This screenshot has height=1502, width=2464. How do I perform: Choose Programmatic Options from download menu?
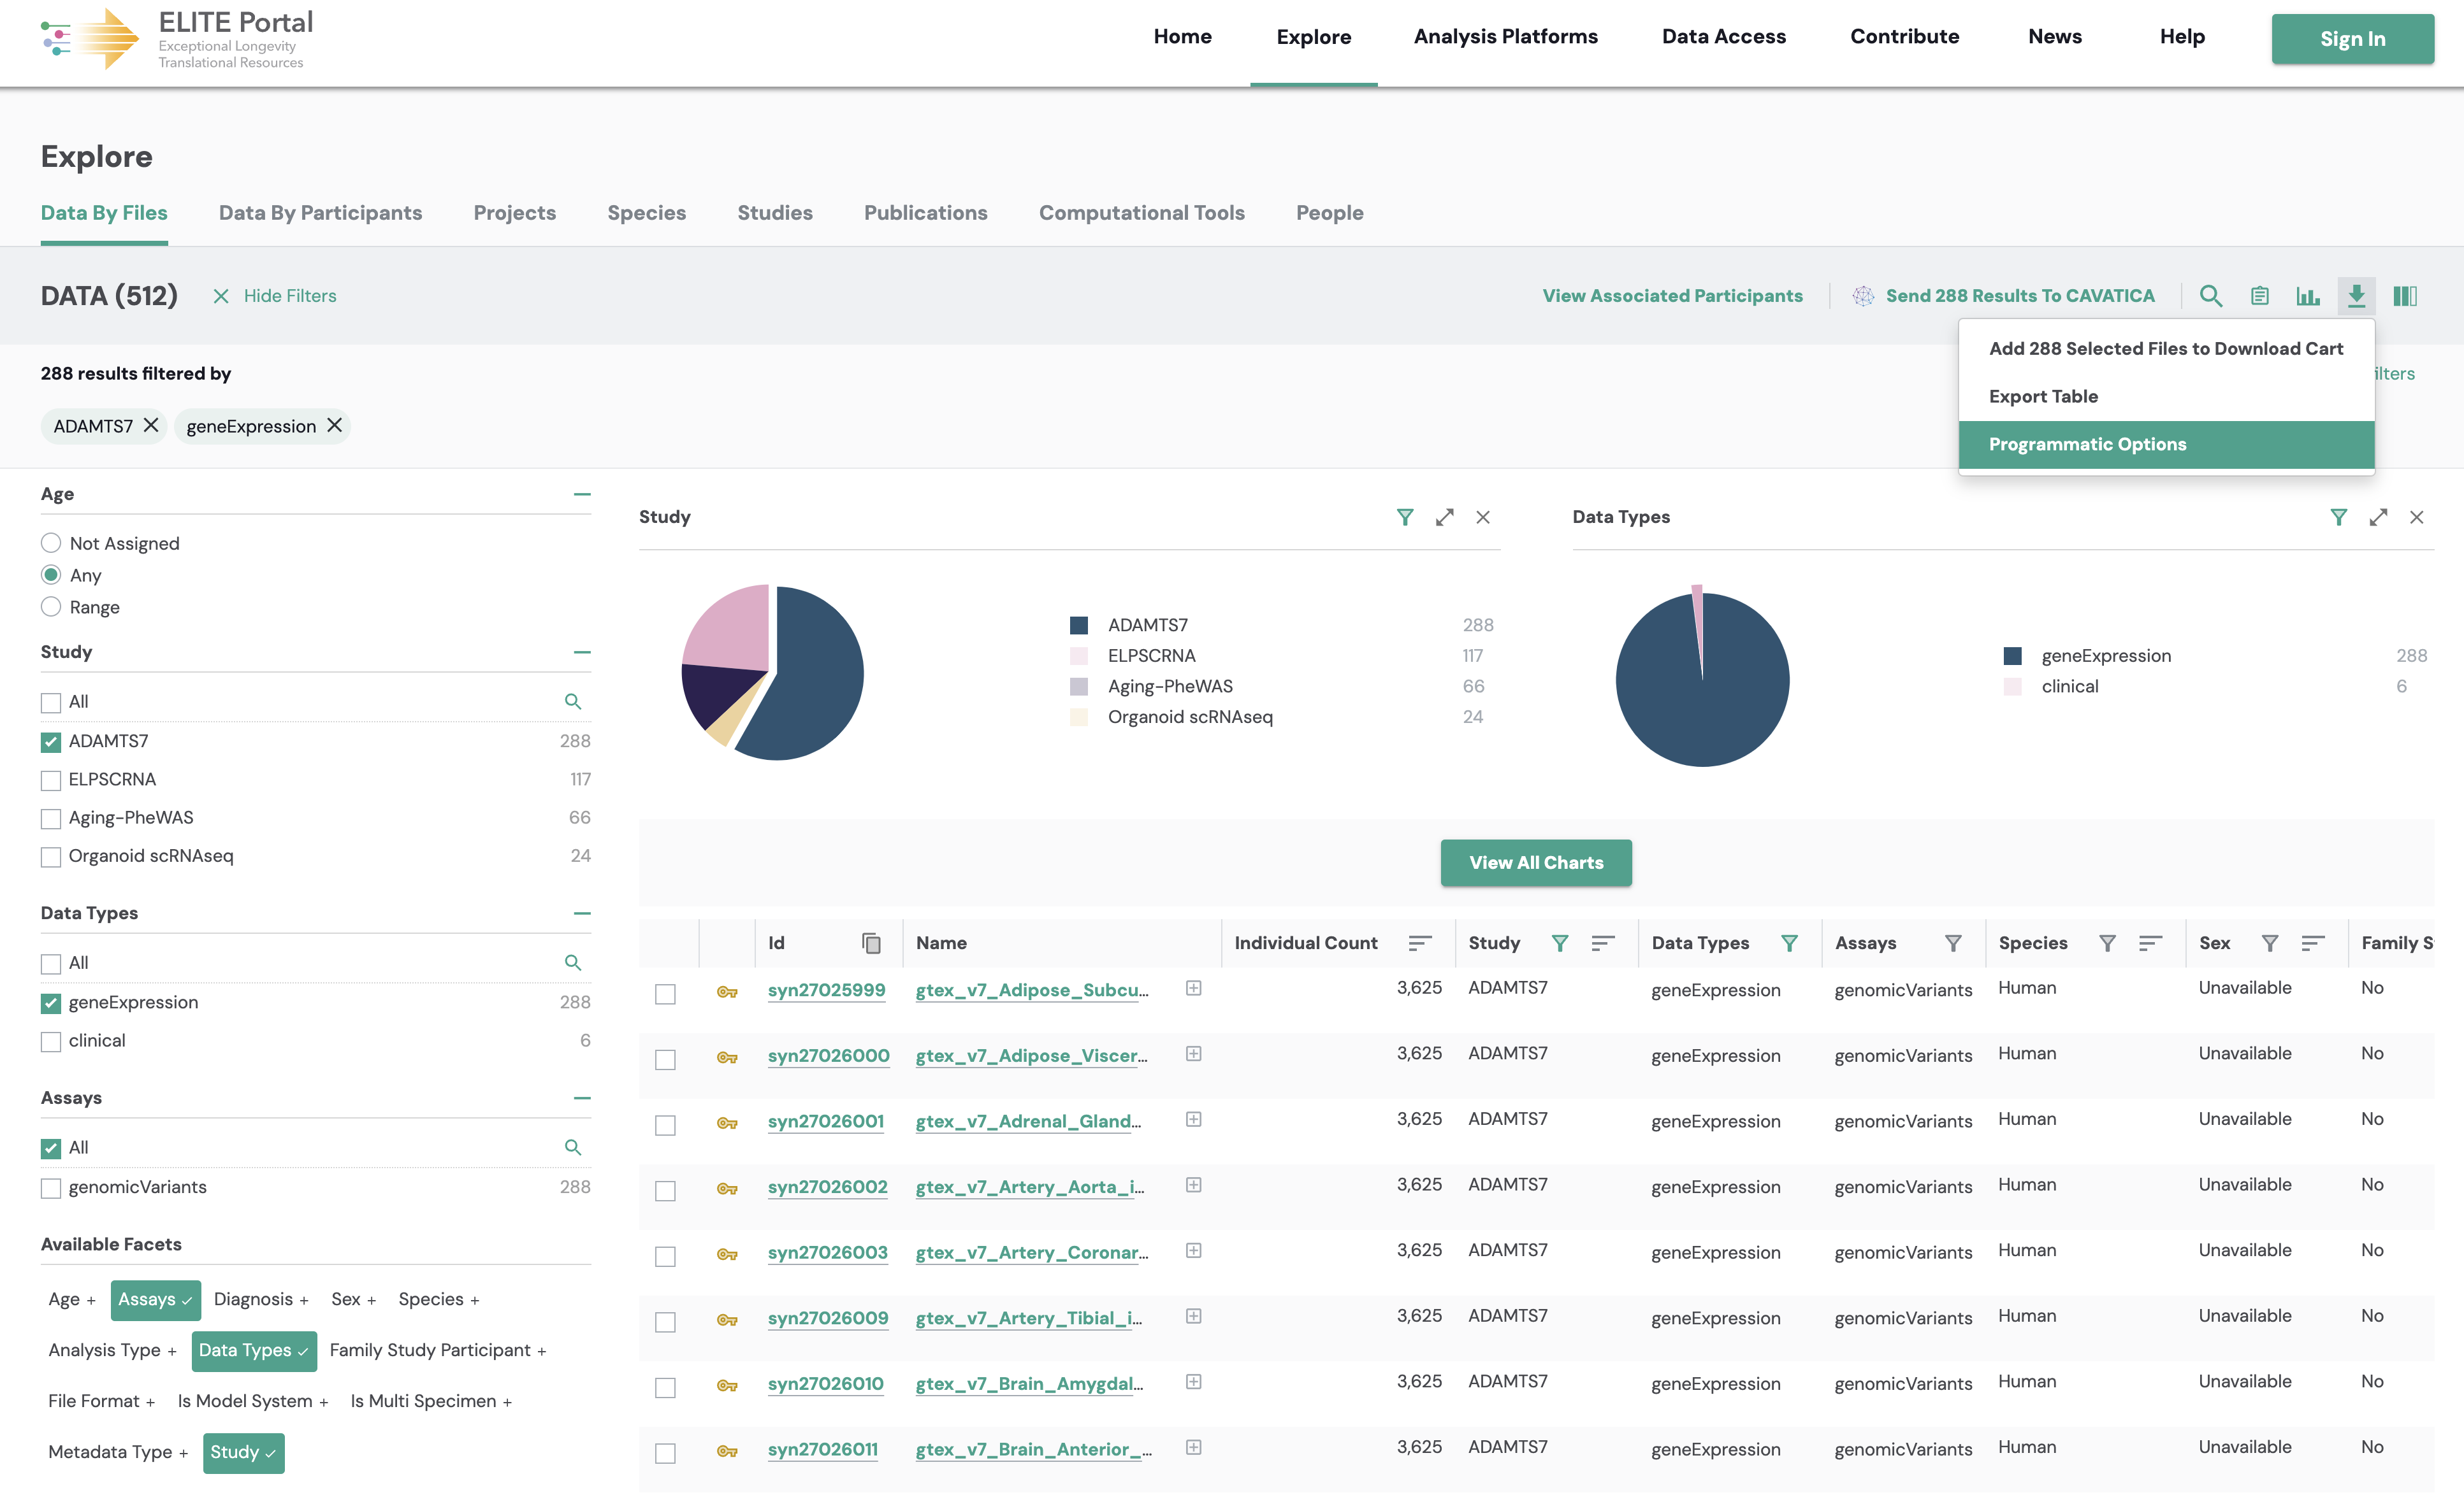[2166, 445]
